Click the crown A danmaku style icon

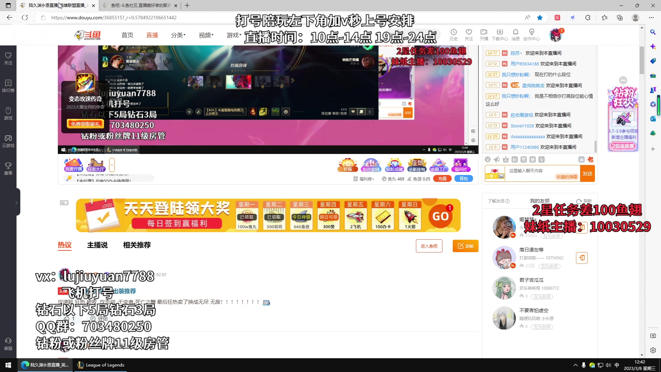pyautogui.click(x=505, y=159)
